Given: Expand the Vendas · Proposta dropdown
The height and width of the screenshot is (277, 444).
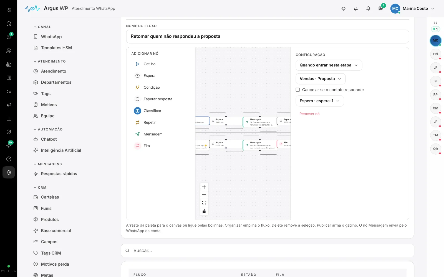Looking at the screenshot, I should tap(321, 79).
